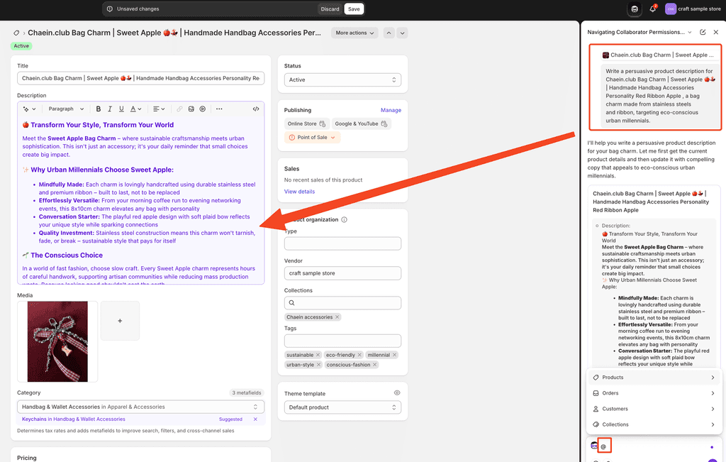Open the Paragraph style dropdown
The height and width of the screenshot is (462, 726).
tap(66, 109)
